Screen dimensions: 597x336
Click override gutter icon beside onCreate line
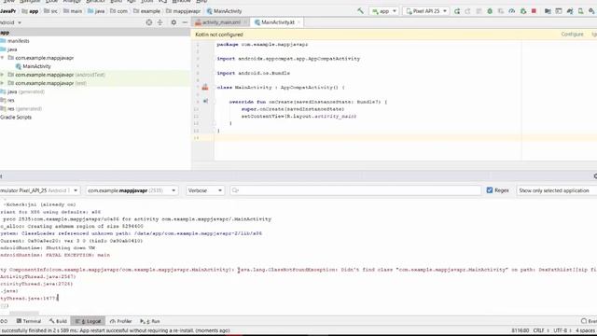click(x=205, y=102)
